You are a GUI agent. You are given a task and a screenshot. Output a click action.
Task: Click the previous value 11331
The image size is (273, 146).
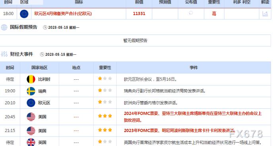pos(139,13)
